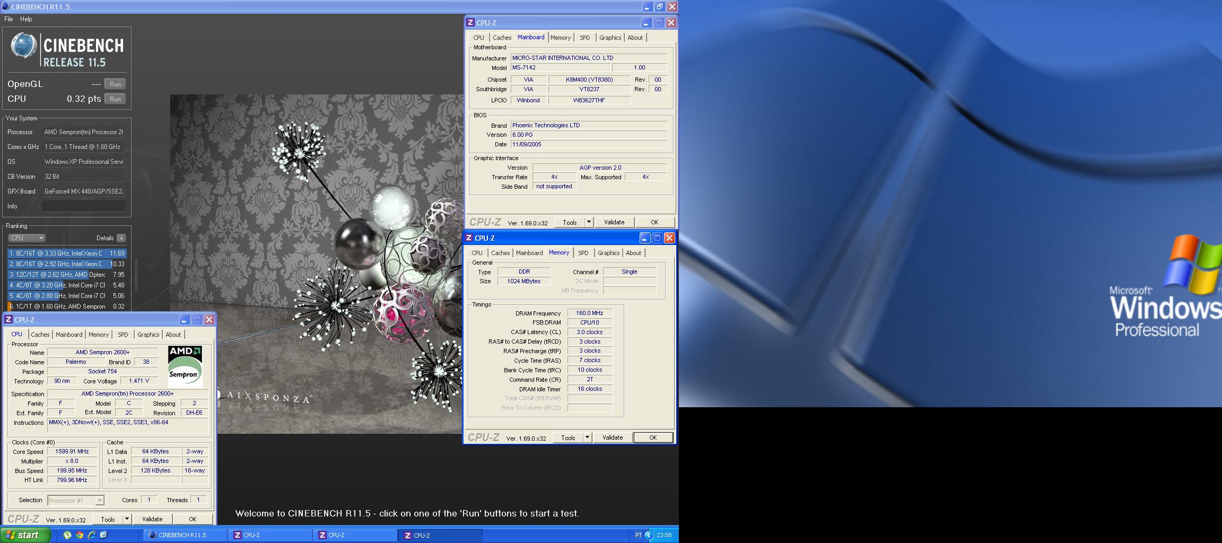Click OK in Mainboard CPU-Z window
Viewport: 1222px width, 543px height.
654,222
